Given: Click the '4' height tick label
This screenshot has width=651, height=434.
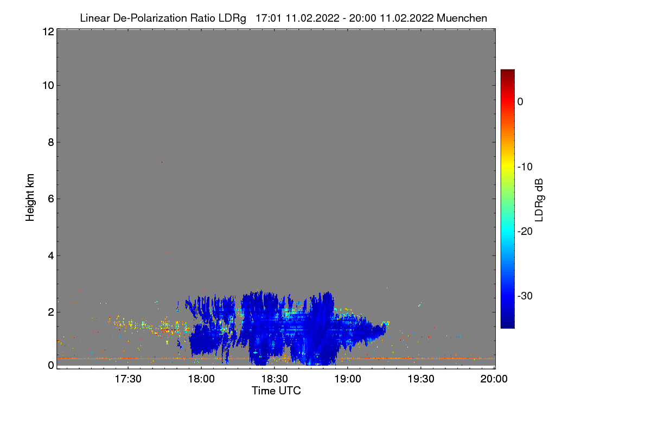Looking at the screenshot, I should point(50,255).
